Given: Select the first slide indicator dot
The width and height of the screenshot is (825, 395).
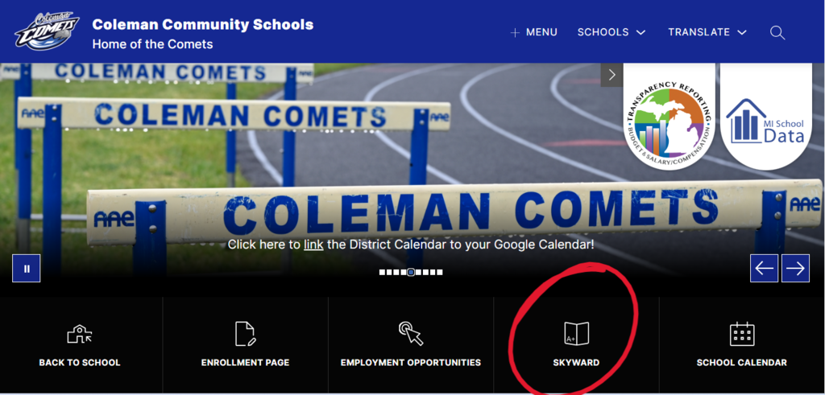Looking at the screenshot, I should point(382,272).
